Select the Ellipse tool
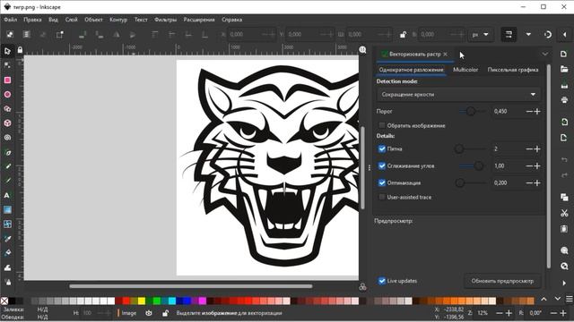The height and width of the screenshot is (322, 574). click(x=7, y=94)
